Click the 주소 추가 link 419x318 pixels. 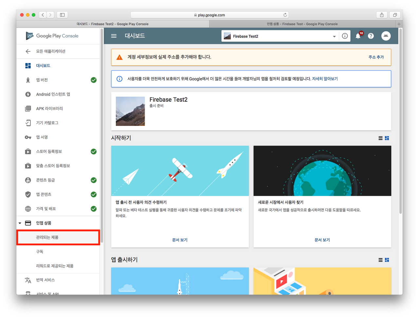(x=376, y=57)
